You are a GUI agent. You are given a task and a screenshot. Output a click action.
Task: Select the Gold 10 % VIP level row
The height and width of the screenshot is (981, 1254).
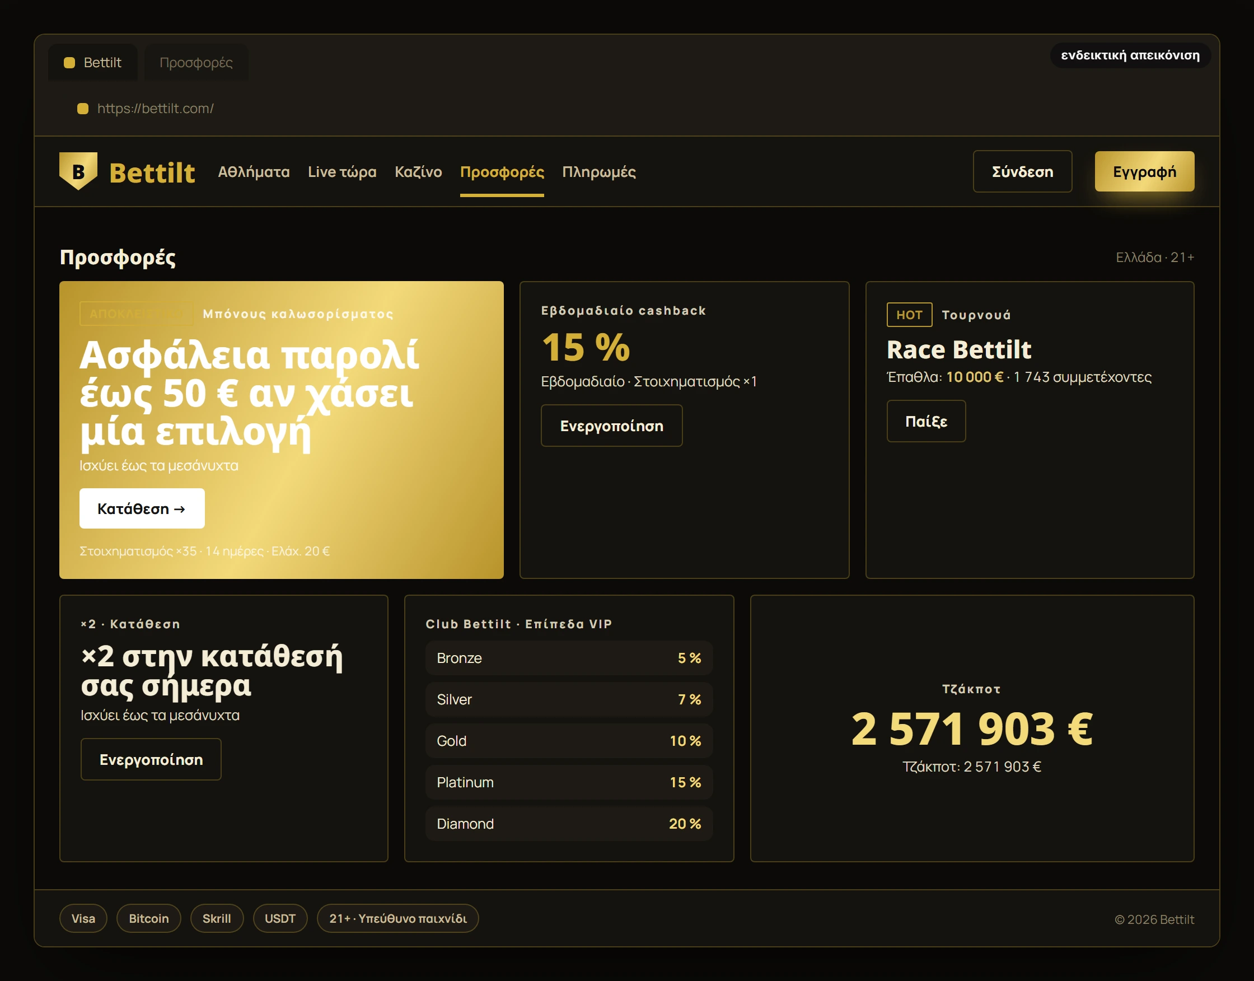pyautogui.click(x=568, y=741)
